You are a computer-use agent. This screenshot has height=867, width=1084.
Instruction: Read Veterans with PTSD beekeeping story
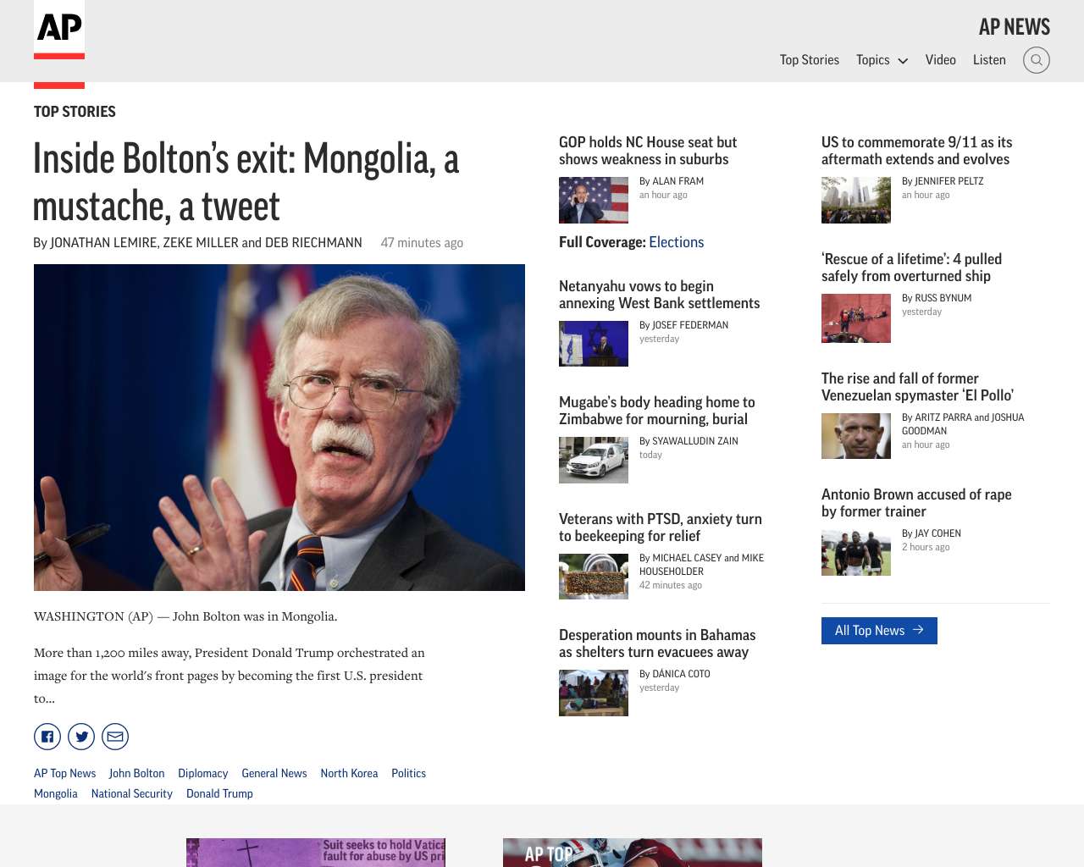point(661,527)
